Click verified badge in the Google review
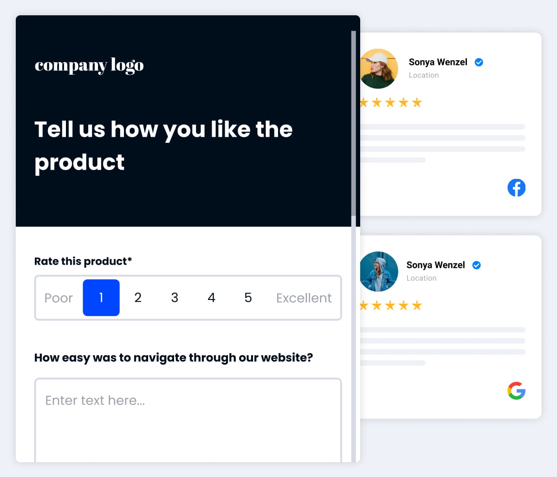The width and height of the screenshot is (557, 477). (477, 265)
